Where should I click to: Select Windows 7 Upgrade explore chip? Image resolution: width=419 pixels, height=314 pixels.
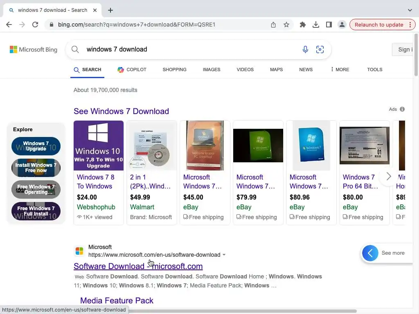pos(36,146)
